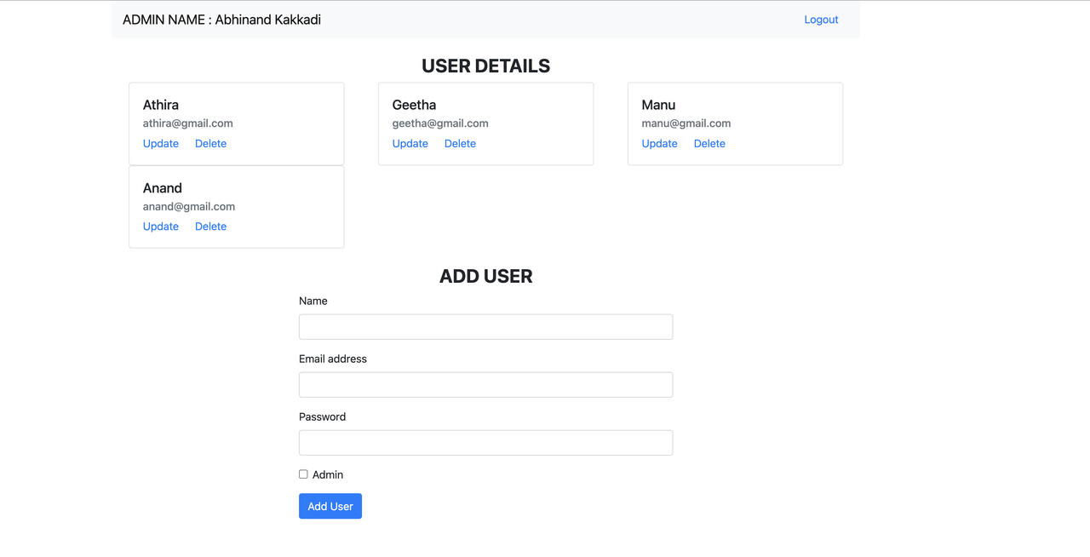Select the Athira user card name
Viewport: 1090px width, 557px height.
pos(161,105)
